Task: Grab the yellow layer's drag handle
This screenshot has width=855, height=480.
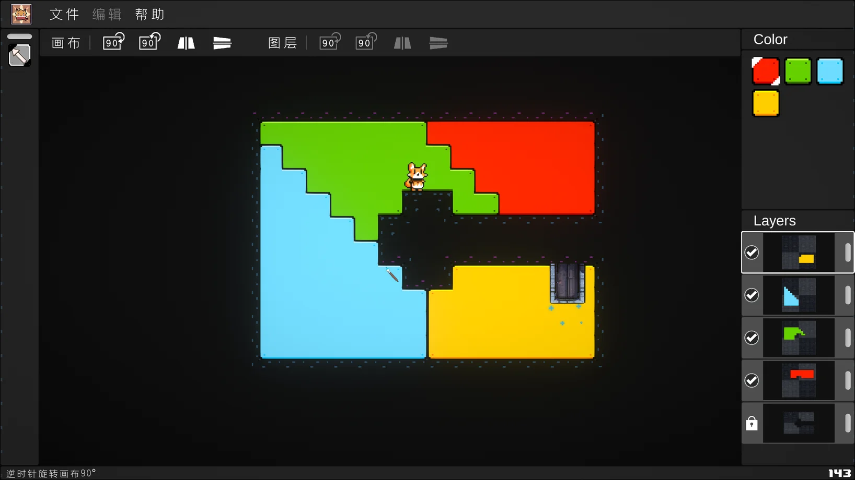Action: click(x=848, y=253)
